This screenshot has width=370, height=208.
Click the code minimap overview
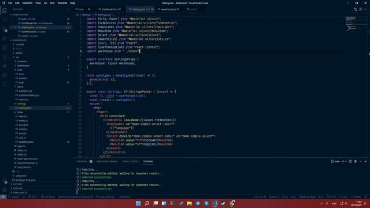tap(356, 24)
